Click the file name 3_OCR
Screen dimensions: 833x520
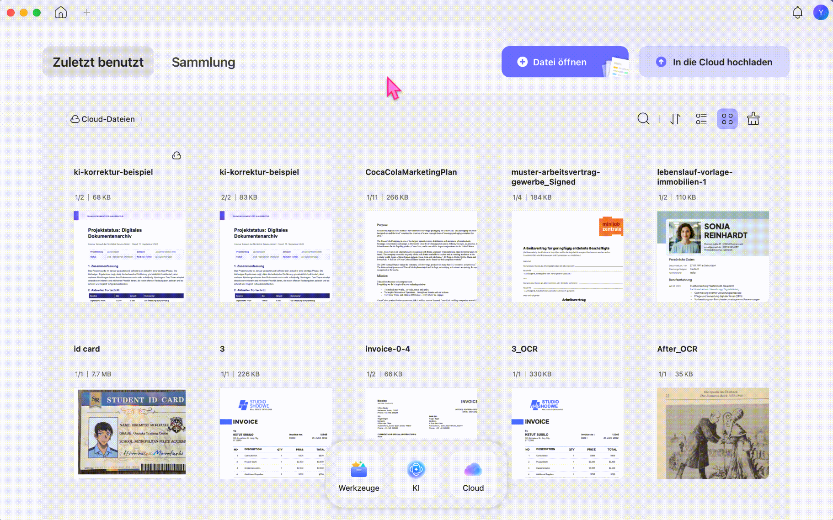(524, 349)
